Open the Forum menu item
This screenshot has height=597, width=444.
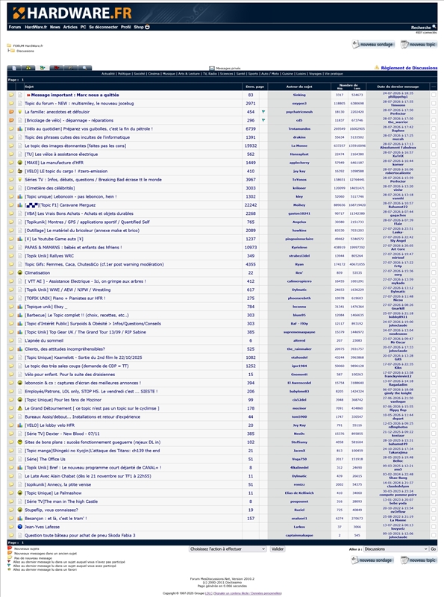pos(15,27)
